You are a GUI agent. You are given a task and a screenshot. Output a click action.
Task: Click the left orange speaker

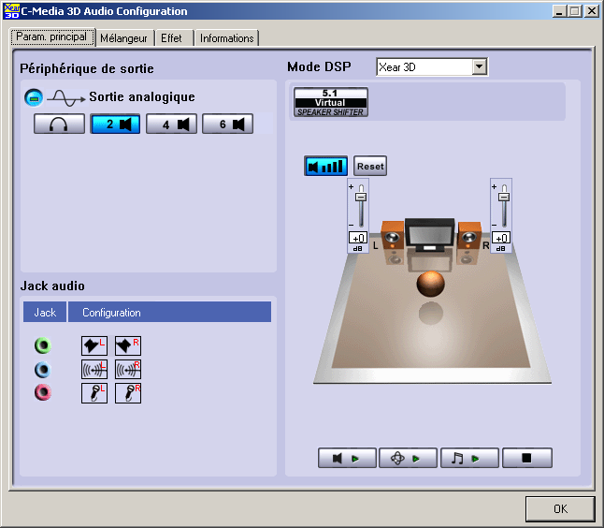coord(393,234)
